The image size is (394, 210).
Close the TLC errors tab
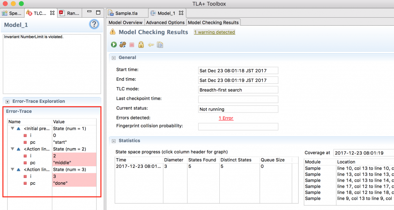coord(52,13)
